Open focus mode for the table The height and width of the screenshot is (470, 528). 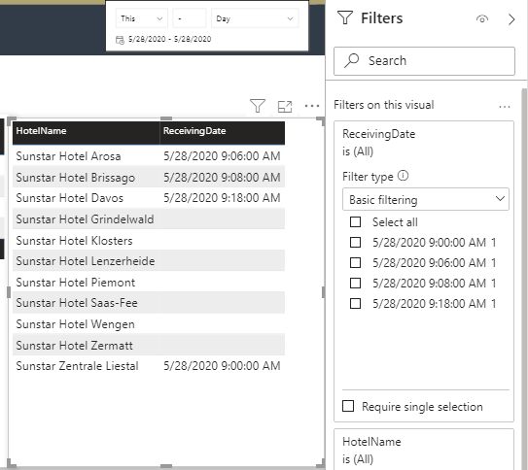pos(285,107)
